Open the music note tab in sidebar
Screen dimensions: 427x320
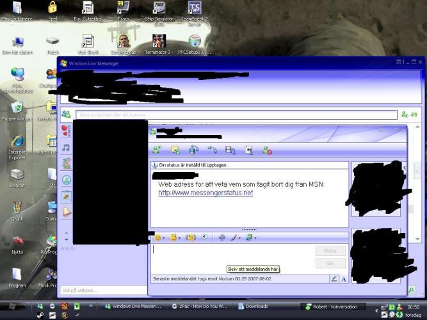(x=66, y=148)
